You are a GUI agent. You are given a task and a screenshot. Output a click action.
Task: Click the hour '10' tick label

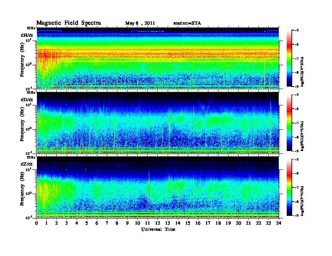click(x=137, y=223)
